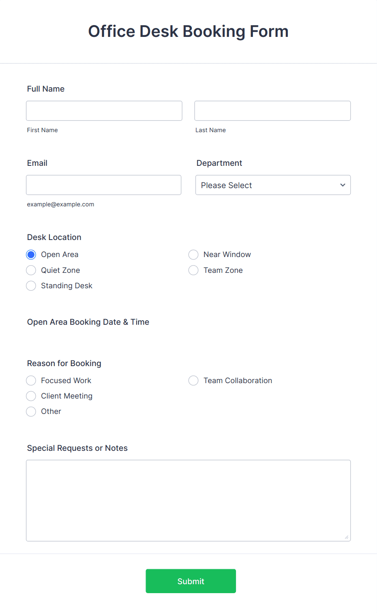Click the Special Requests or Notes textarea

tap(188, 501)
